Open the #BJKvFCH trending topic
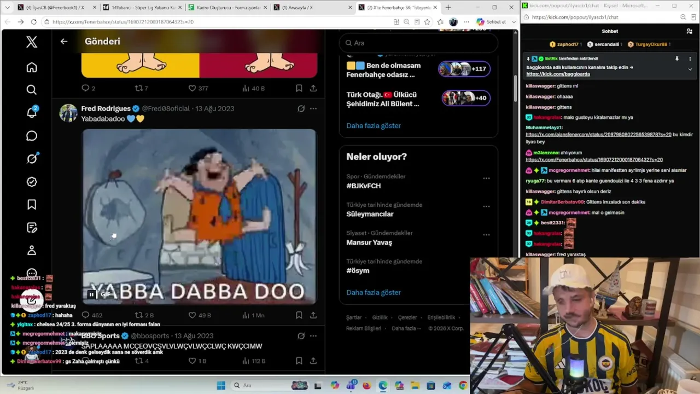 363,186
